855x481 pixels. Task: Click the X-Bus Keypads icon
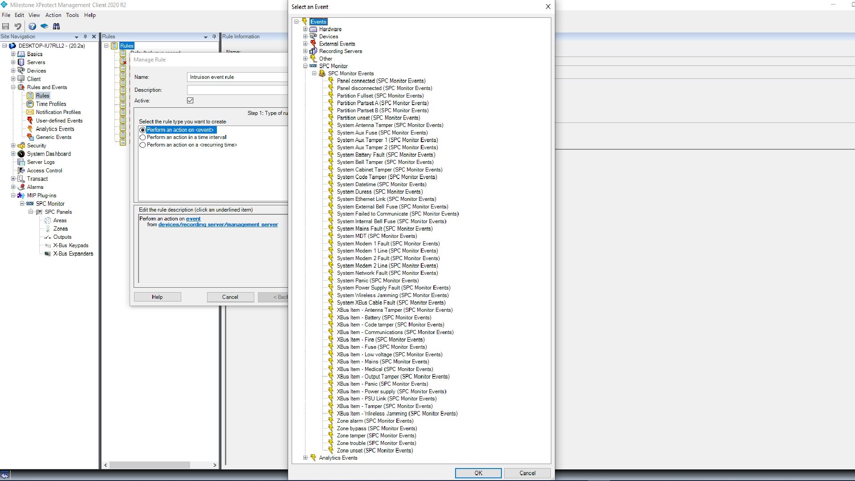[48, 245]
